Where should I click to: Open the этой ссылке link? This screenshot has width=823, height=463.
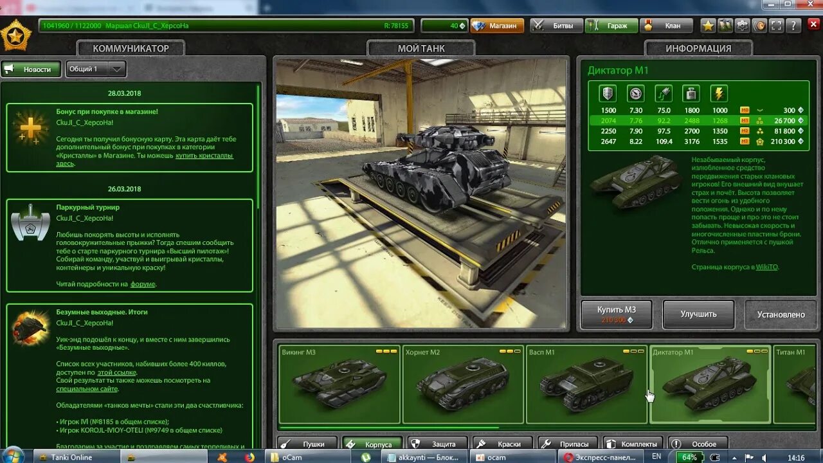point(117,372)
